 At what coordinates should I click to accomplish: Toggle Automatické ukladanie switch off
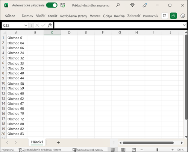click(x=52, y=5)
